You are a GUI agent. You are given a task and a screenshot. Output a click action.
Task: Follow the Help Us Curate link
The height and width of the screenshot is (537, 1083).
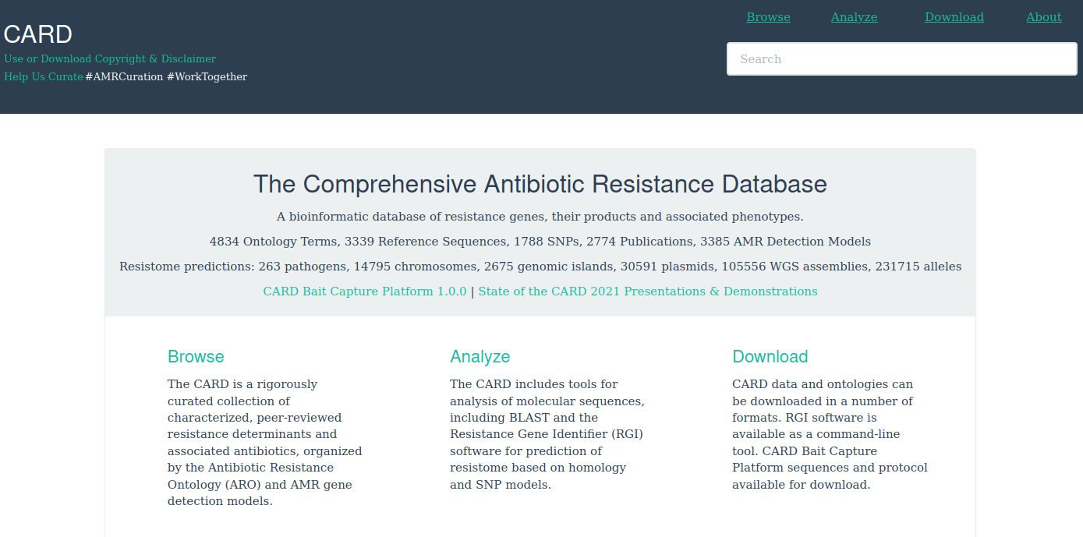click(44, 76)
